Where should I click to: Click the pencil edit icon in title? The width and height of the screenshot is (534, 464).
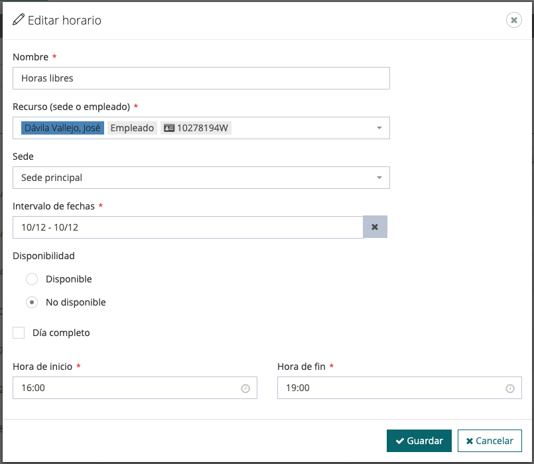(19, 20)
